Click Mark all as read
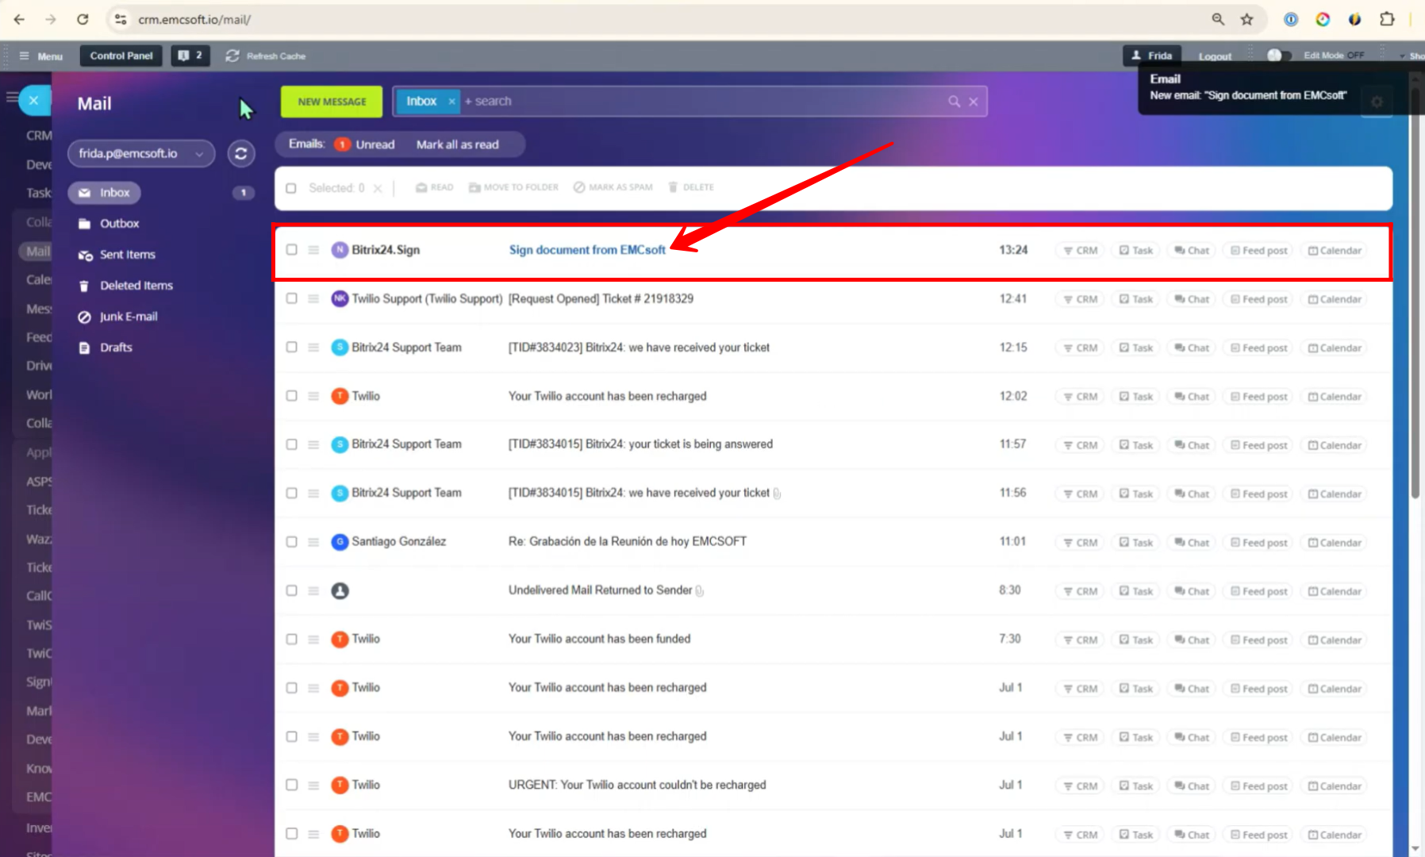Screen dimensions: 1425x857 point(458,144)
